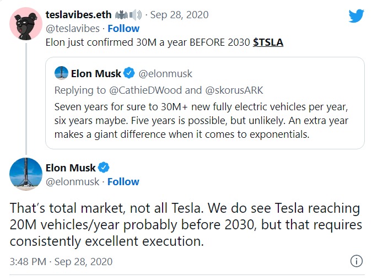Open 3:48 PM · Sep 28, 2020 timestamp

click(61, 261)
